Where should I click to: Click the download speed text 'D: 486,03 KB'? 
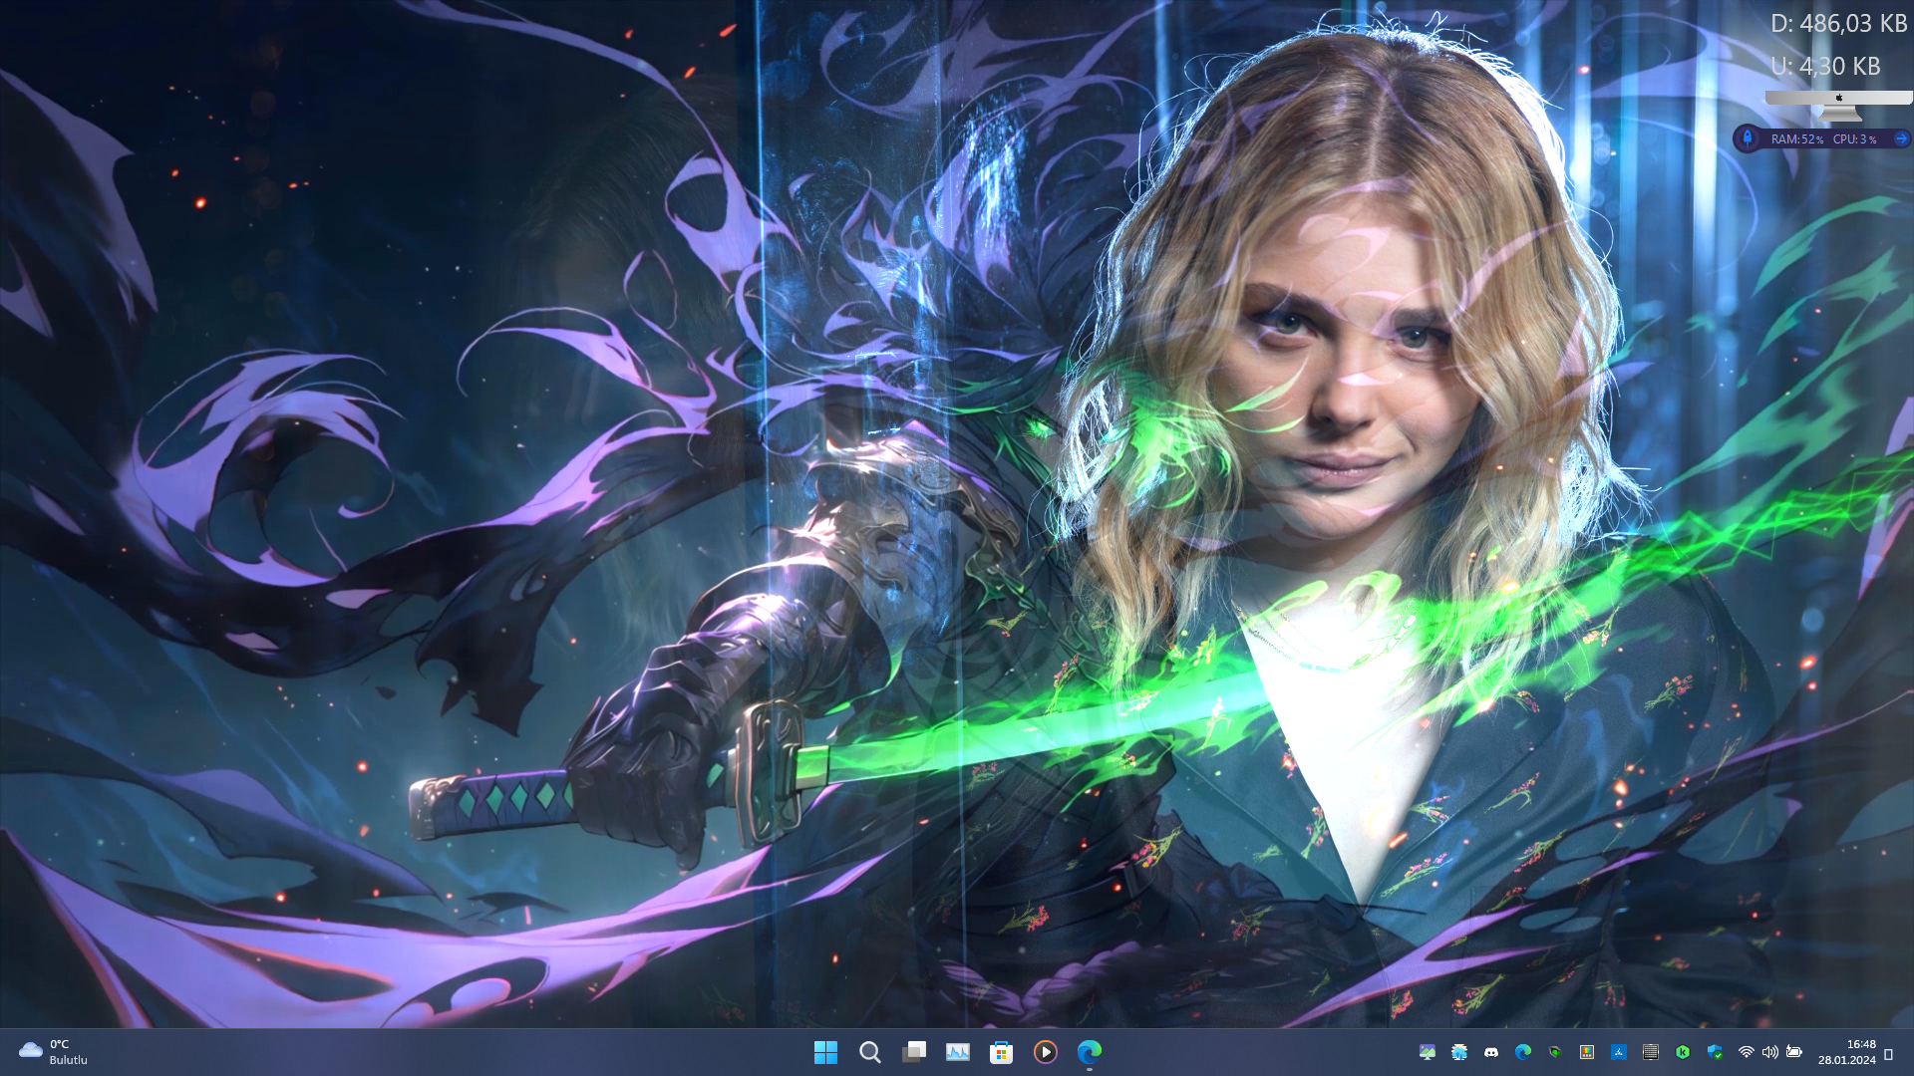[1839, 23]
